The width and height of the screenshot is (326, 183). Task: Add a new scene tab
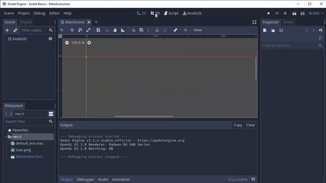(x=96, y=22)
